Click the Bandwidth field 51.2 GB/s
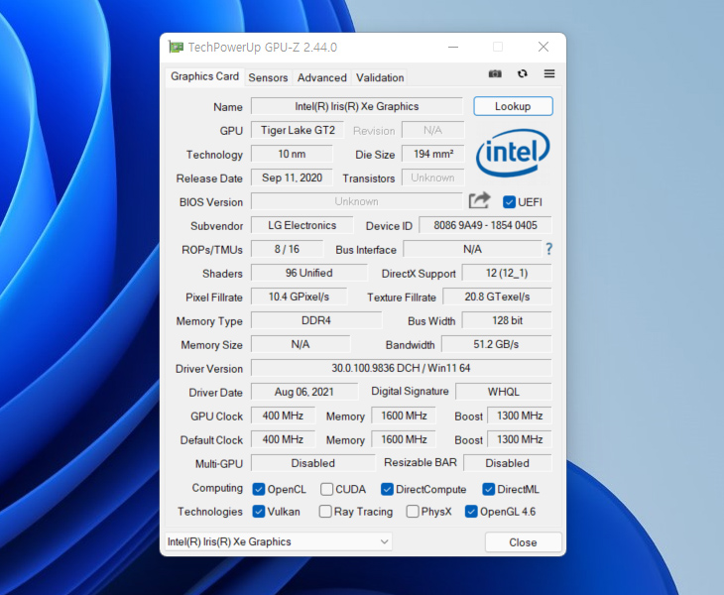This screenshot has width=724, height=595. pos(496,344)
